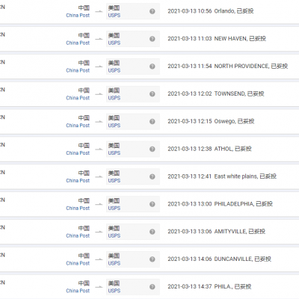Select the help icon in Oswego row

(x=152, y=121)
